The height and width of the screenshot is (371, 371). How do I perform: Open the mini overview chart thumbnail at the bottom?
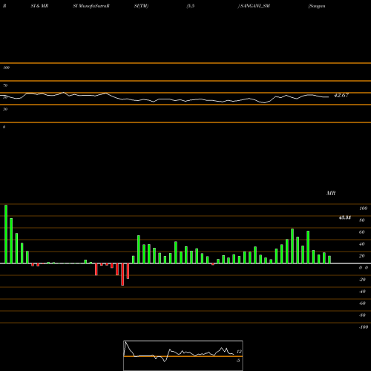coord(183,355)
